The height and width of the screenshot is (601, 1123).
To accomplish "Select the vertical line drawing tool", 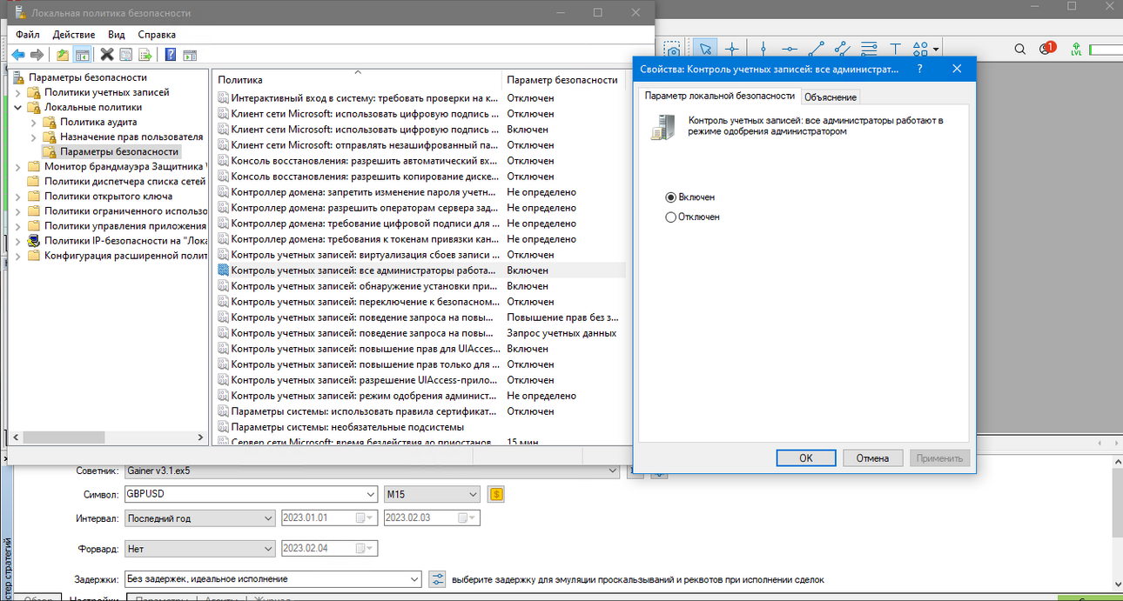I will (x=763, y=50).
